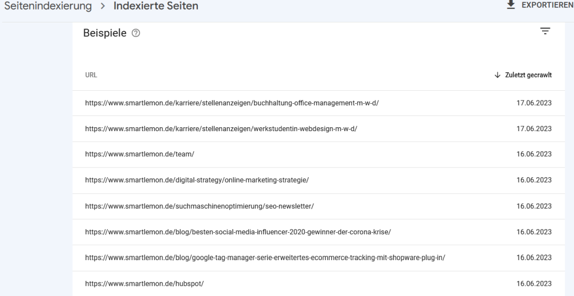574x296 pixels.
Task: Click crawl date of buchhaltung-office-management row
Action: pyautogui.click(x=534, y=103)
